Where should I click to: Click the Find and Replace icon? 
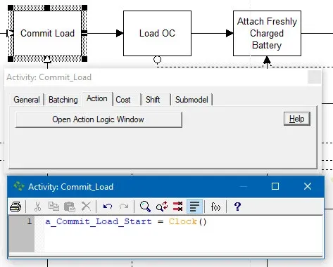click(162, 207)
